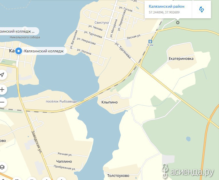219x180 pixels.
Task: Click the асиенда.ру watermark logo
Action: (x=188, y=171)
